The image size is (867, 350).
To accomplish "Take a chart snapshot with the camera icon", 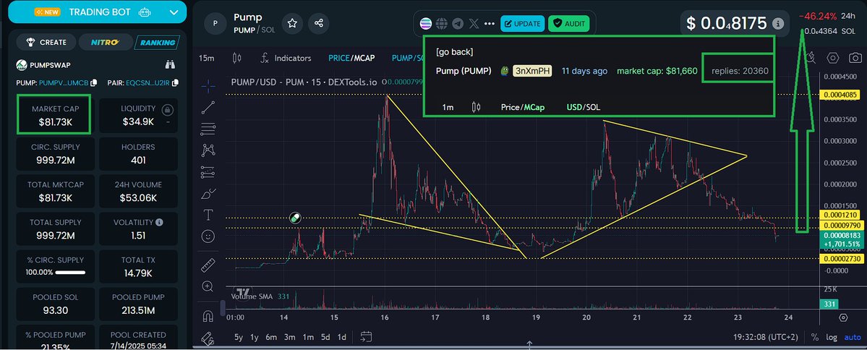I will [855, 58].
